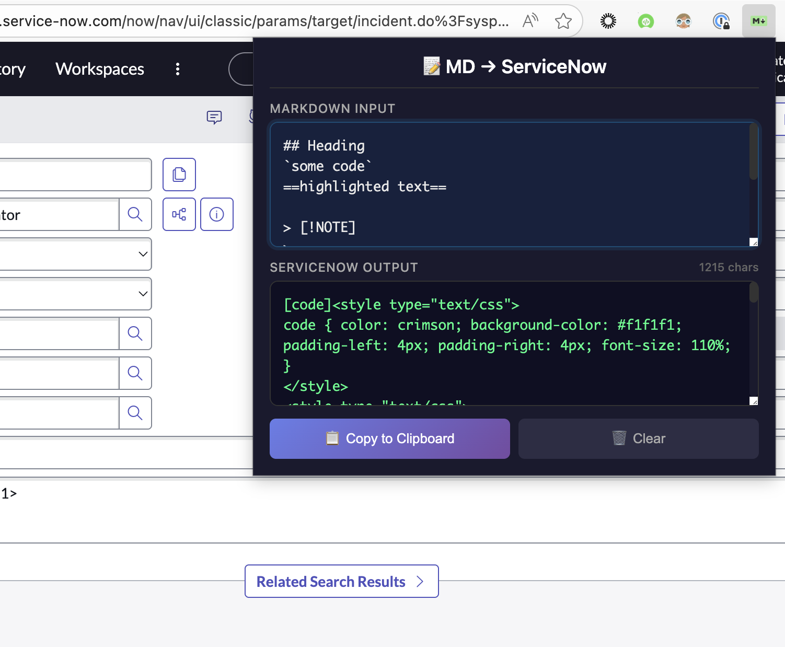Toggle the bookmark star in the address bar
Viewport: 785px width, 647px height.
coord(564,21)
